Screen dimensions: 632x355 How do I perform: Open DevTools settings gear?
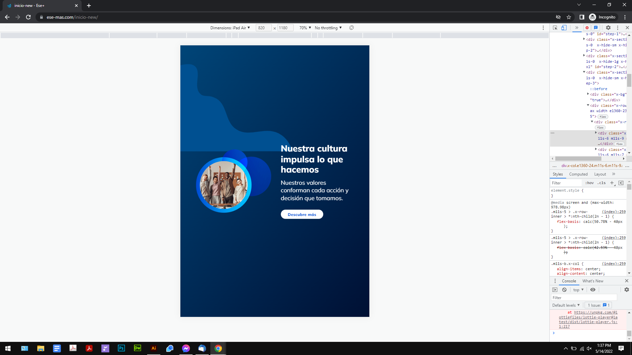pyautogui.click(x=608, y=28)
